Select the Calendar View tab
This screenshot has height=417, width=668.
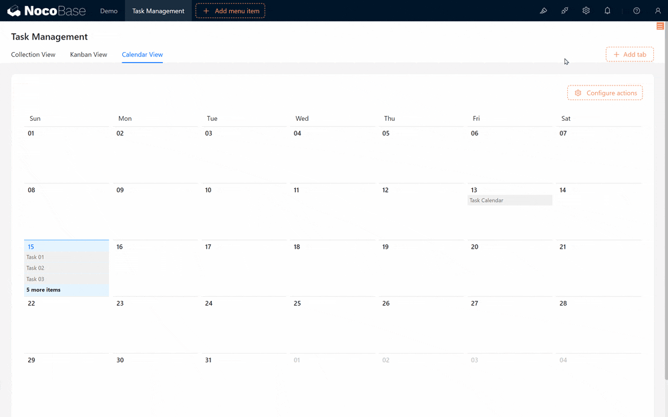142,55
